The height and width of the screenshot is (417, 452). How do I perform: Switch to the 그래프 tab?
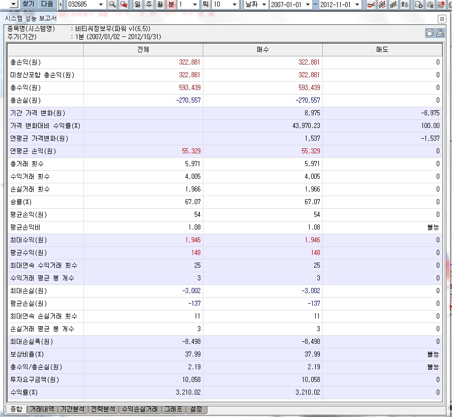tap(173, 409)
